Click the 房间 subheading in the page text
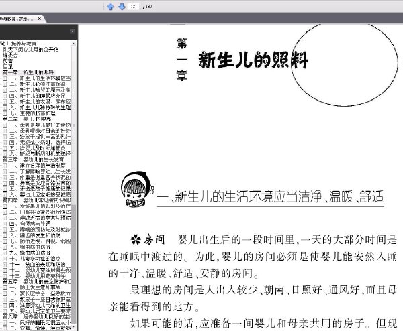Screen dimensions: 403x331 pyautogui.click(x=154, y=240)
